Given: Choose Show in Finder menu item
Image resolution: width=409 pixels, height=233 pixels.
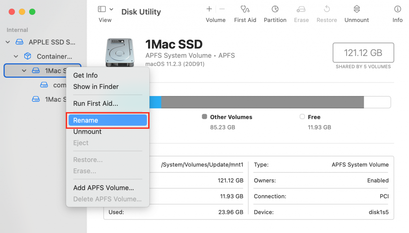Looking at the screenshot, I should pyautogui.click(x=96, y=87).
